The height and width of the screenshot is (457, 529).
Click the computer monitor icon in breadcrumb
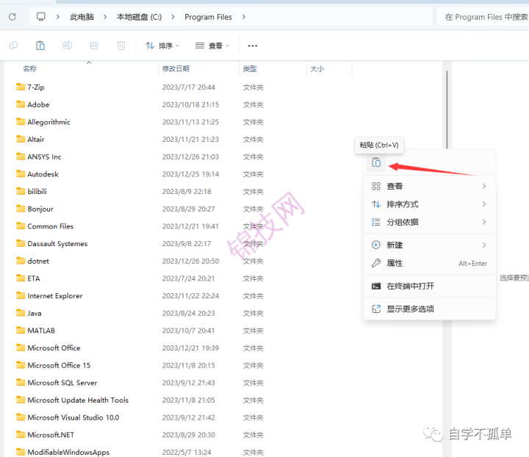point(41,16)
